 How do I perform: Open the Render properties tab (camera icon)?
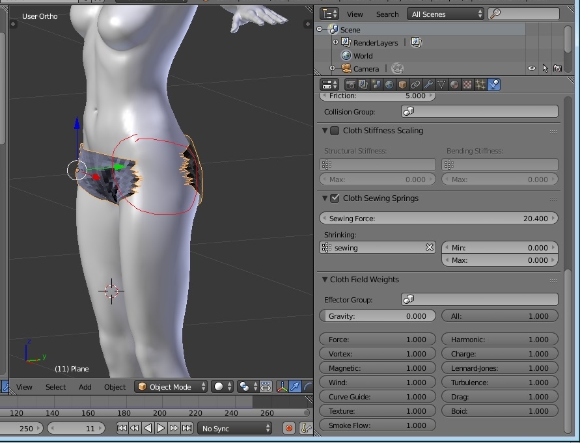click(351, 85)
